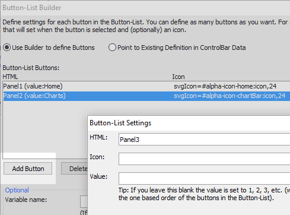Screen dimensions: 290x215
Task: Click the HTML column header
Action: tap(10, 77)
